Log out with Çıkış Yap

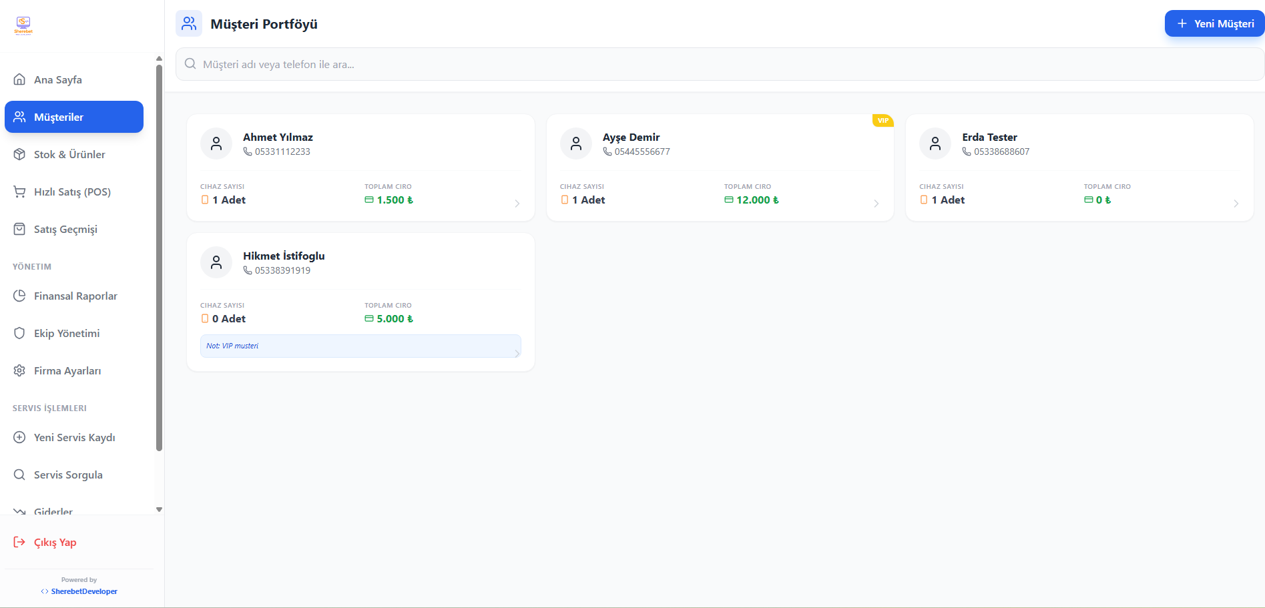[55, 542]
